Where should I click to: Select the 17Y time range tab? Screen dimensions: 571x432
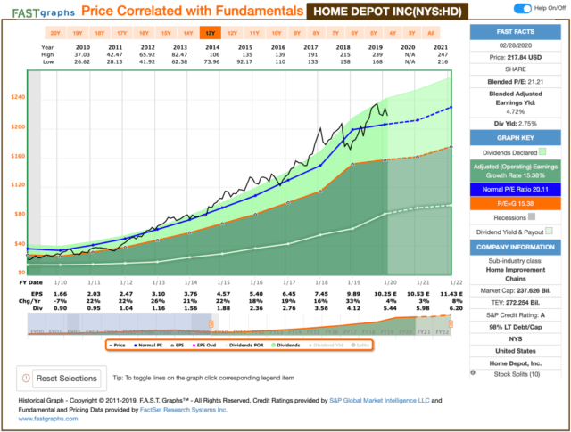pos(121,33)
